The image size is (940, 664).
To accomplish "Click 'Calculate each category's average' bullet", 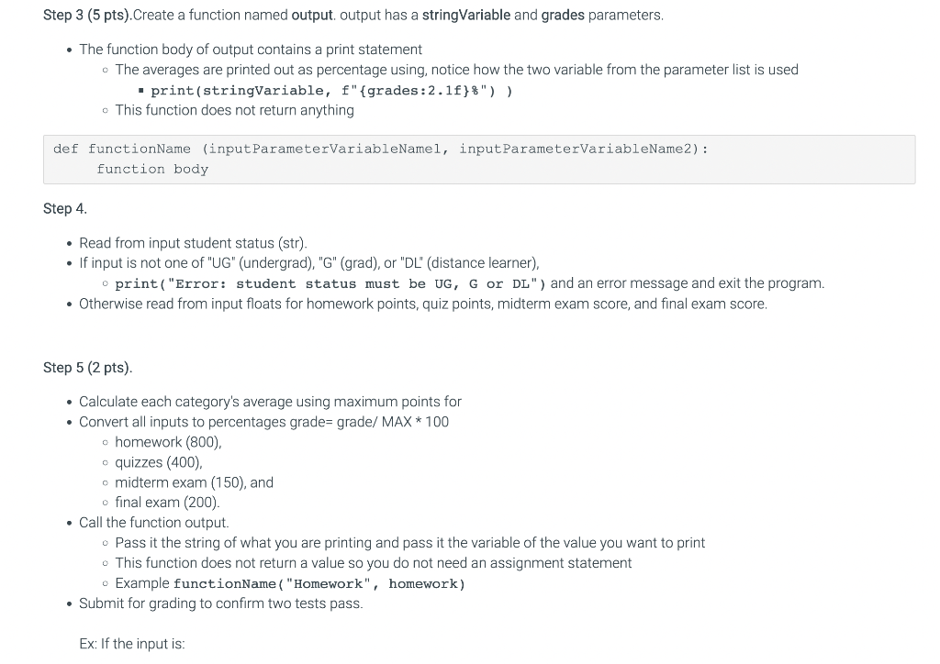I will click(x=271, y=401).
